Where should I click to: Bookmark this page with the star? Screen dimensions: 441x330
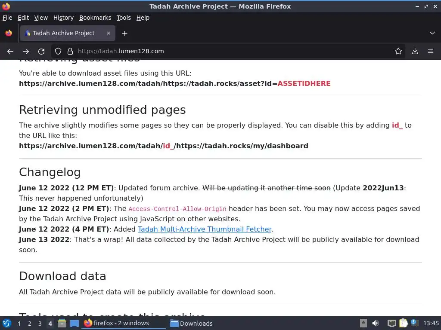pyautogui.click(x=398, y=52)
